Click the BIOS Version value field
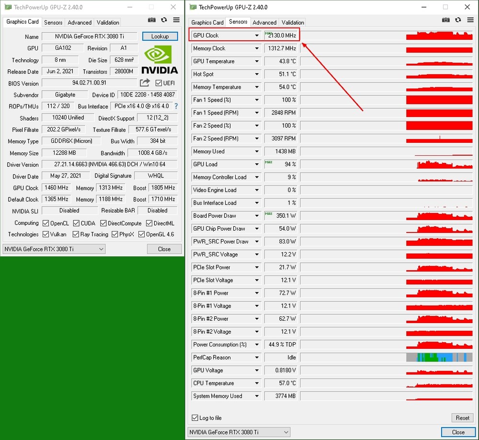Screen dimensions: 479x440 [89, 83]
